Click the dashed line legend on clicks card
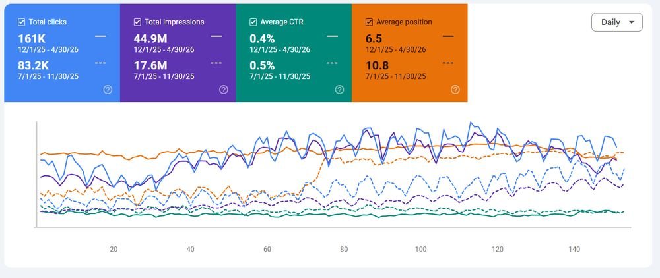The height and width of the screenshot is (278, 660). (100, 63)
